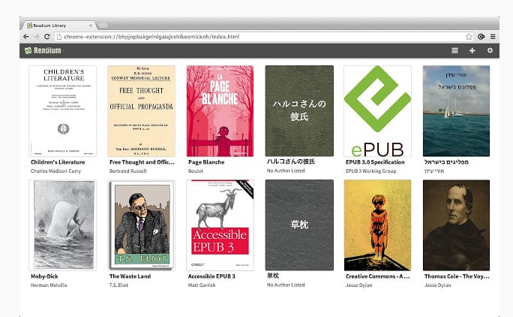
Task: Click Children's Literature title link
Action: click(x=58, y=162)
